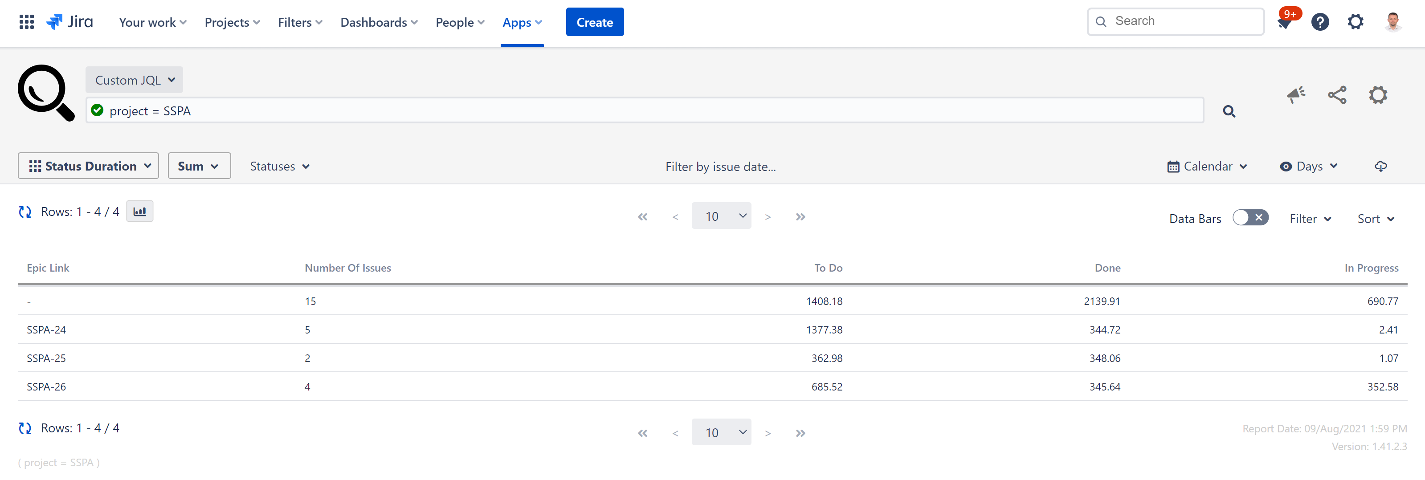
Task: Open the Apps menu in navigation
Action: click(x=522, y=23)
